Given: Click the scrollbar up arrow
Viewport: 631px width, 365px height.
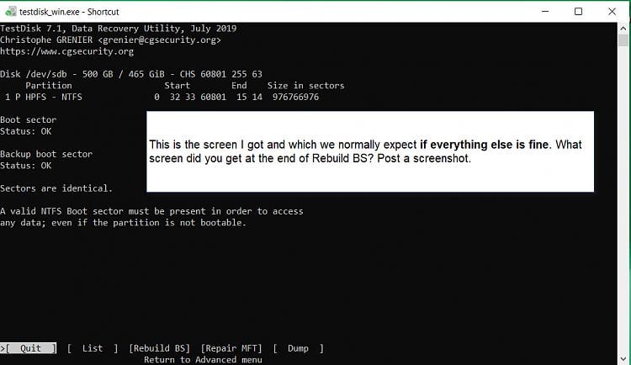Looking at the screenshot, I should (x=623, y=29).
